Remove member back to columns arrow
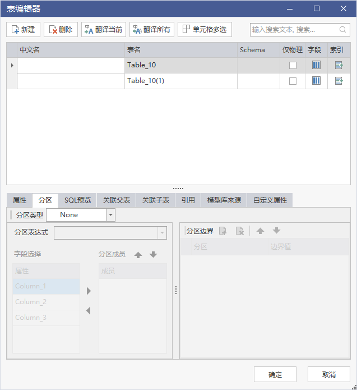357x390 pixels. click(x=88, y=311)
